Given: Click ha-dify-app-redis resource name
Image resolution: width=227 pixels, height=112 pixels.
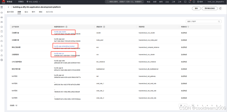Looking at the screenshot, I should 60,61.
